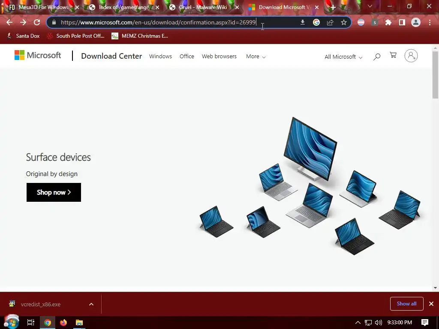Image resolution: width=439 pixels, height=329 pixels.
Task: Share this page via the share icon
Action: [x=330, y=22]
